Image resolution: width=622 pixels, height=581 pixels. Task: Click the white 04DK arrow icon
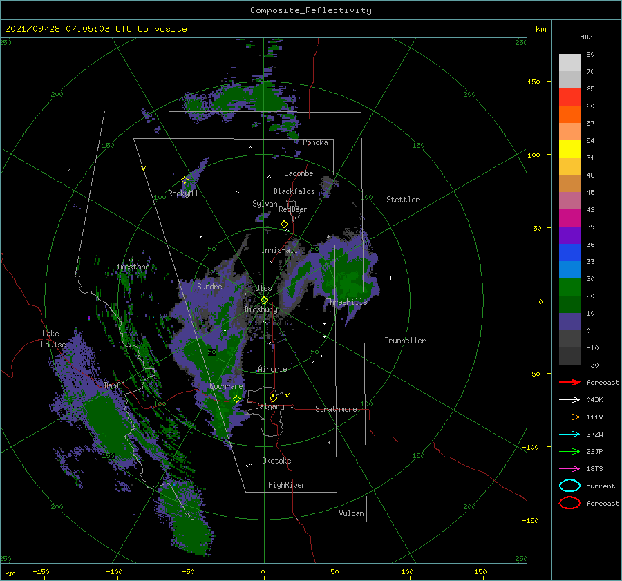(x=569, y=399)
